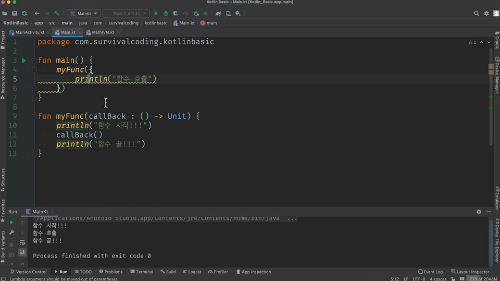Click the Logcat tool window button
500x281 pixels.
tap(192, 272)
